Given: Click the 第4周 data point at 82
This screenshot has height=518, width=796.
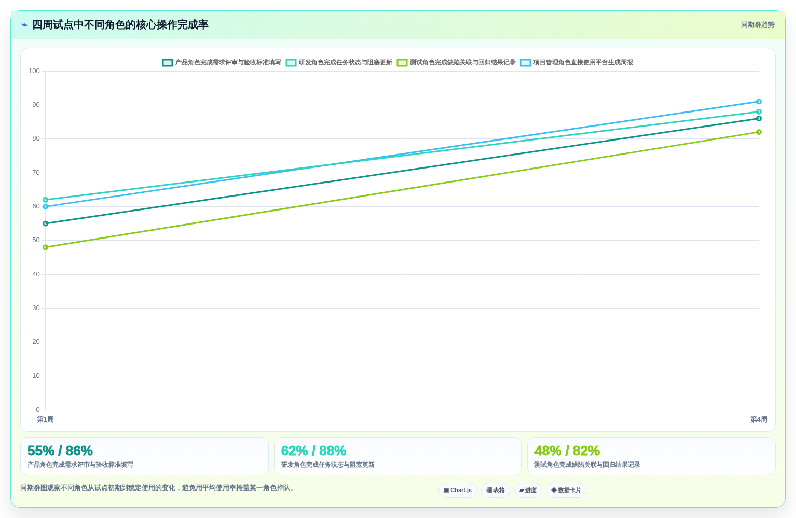Looking at the screenshot, I should tap(759, 132).
